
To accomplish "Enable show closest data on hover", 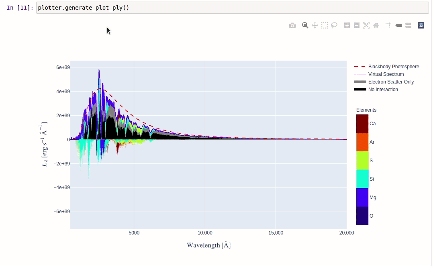I will [398, 25].
